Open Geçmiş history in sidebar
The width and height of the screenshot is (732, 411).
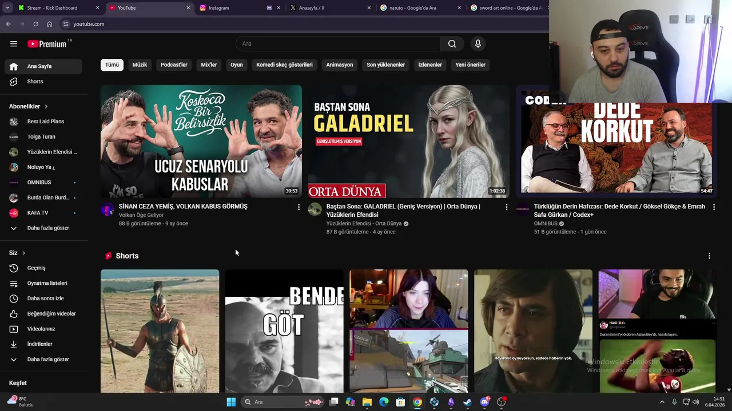coord(43,268)
